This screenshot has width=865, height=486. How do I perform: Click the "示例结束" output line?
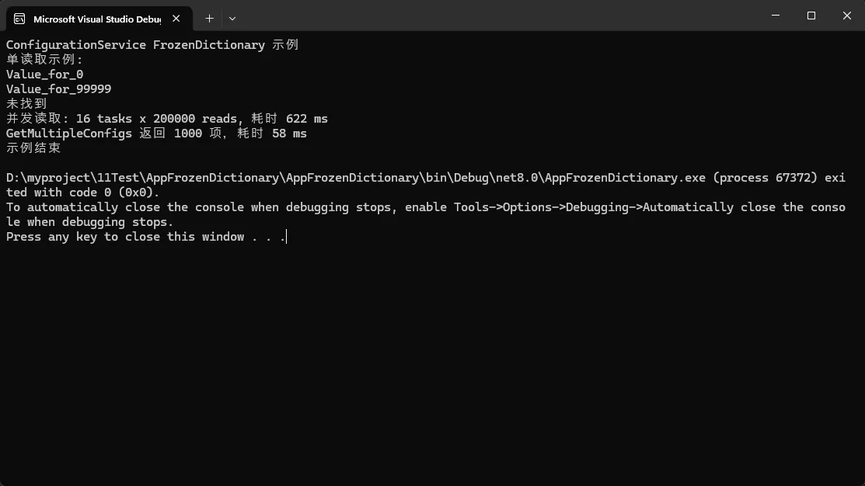[33, 148]
